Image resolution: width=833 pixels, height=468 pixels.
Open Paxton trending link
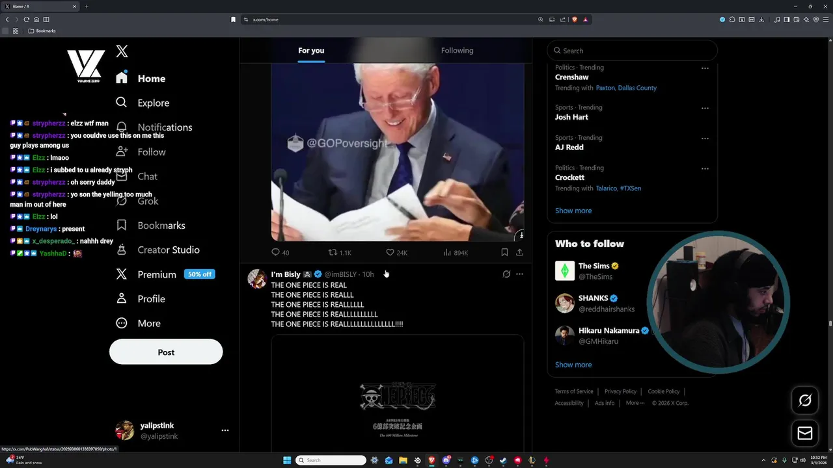pyautogui.click(x=605, y=88)
